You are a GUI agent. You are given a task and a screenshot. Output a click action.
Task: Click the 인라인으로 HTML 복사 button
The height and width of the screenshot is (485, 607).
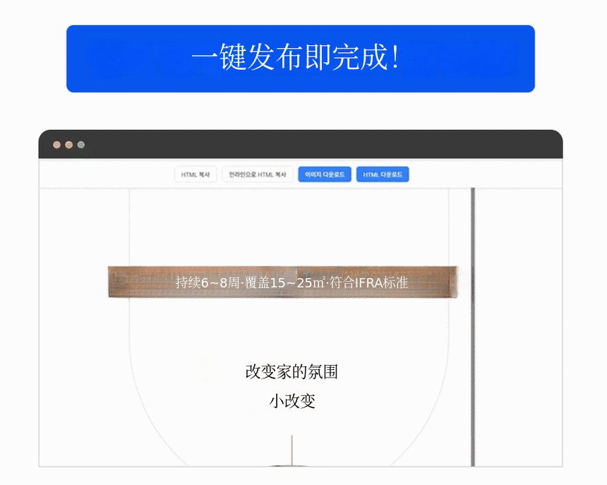point(258,174)
